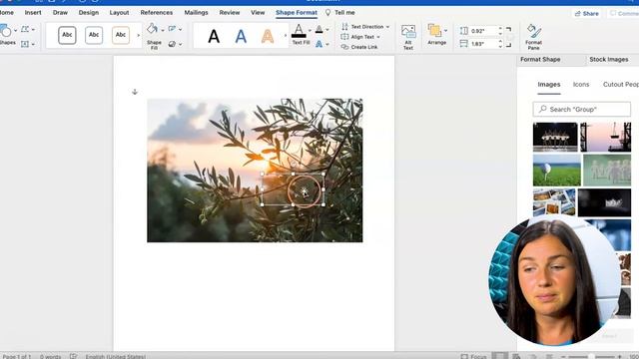
Task: Open the Arrange menu
Action: pyautogui.click(x=437, y=34)
